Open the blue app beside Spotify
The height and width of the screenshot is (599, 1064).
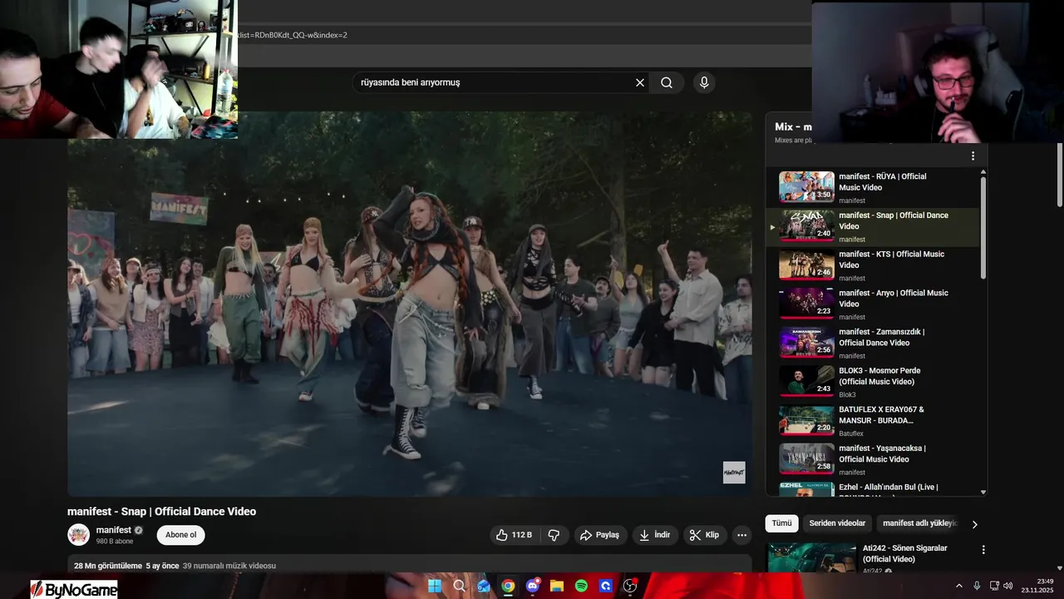[606, 586]
